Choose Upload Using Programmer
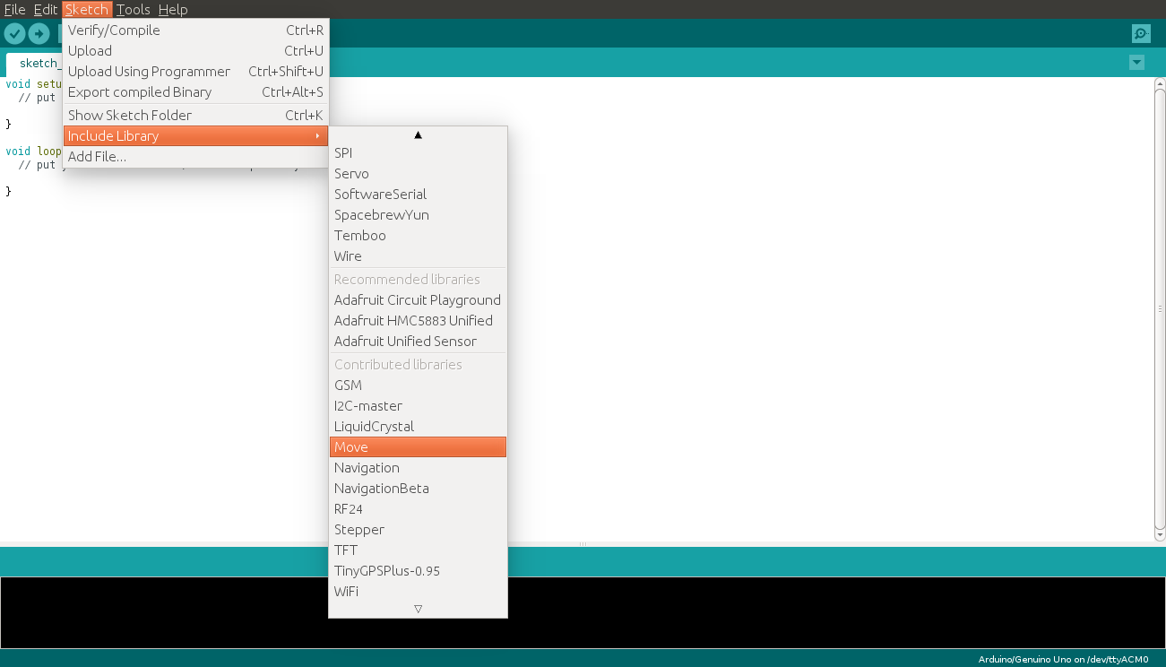 tap(149, 71)
